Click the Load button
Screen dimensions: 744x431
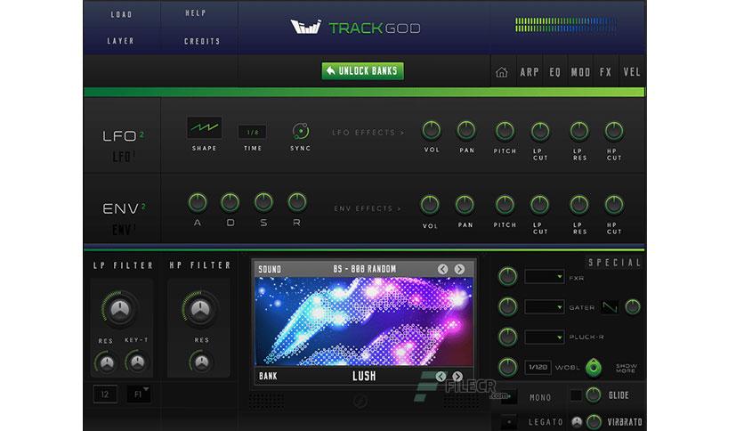click(121, 15)
